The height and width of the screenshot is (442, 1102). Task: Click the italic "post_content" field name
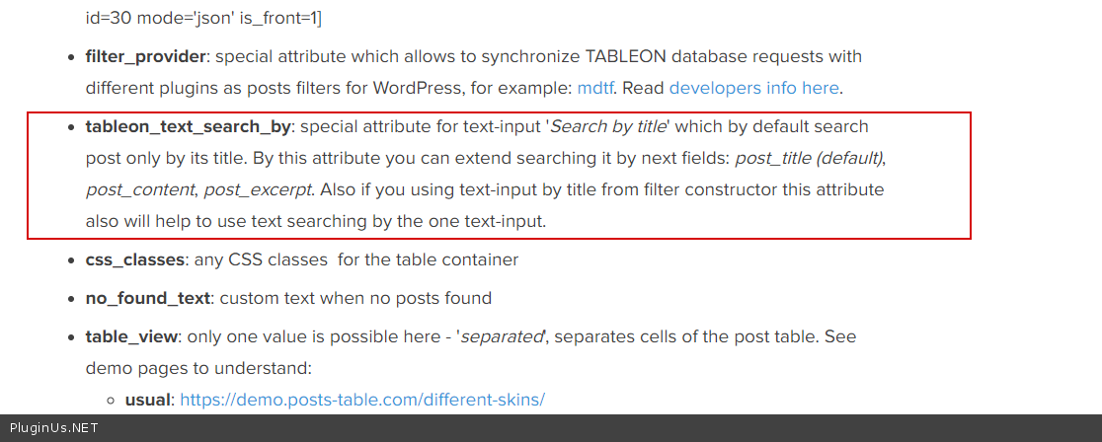[x=140, y=189]
